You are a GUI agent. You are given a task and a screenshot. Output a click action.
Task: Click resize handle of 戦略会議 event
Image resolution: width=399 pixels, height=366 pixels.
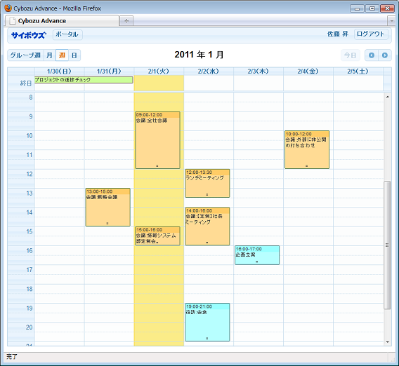tap(107, 224)
